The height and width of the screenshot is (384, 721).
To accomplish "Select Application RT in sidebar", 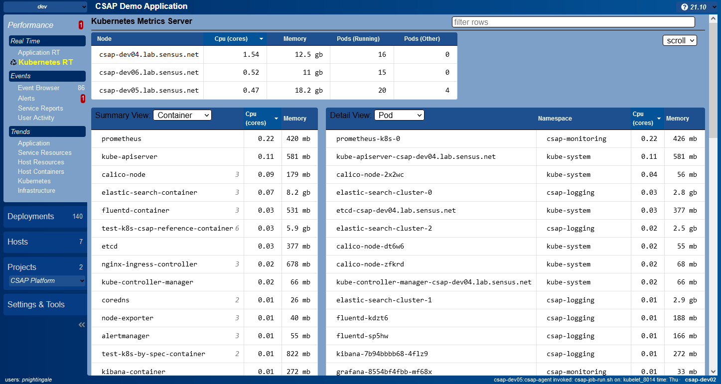I will click(39, 52).
